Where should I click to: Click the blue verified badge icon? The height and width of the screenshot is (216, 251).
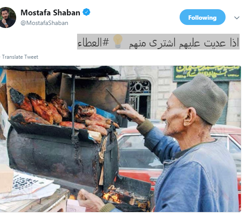click(x=86, y=12)
